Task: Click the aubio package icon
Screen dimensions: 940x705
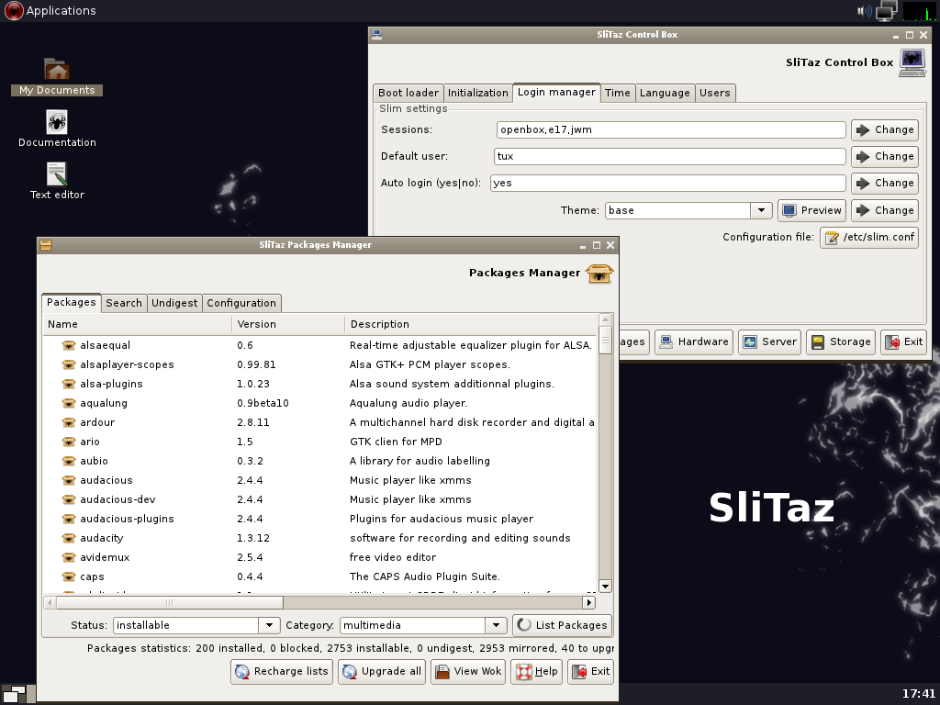Action: click(69, 461)
